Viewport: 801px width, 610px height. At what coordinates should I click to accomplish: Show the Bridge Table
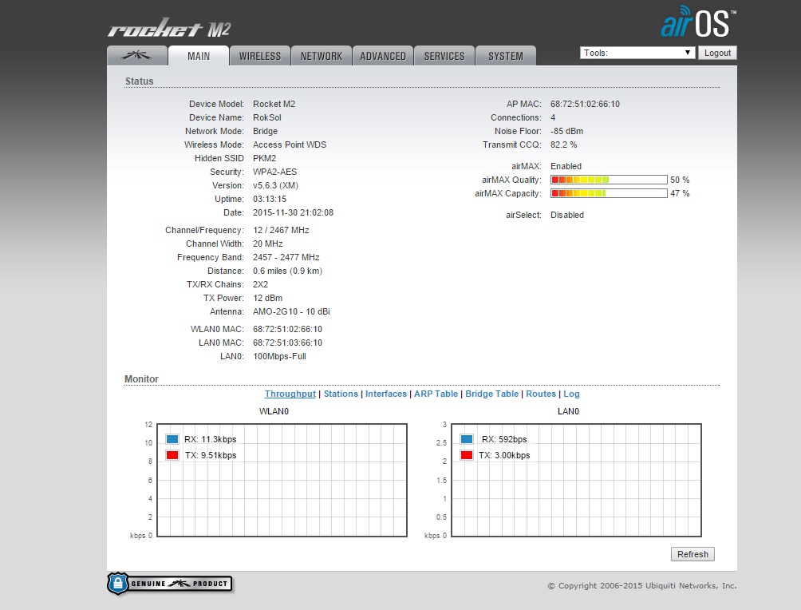(x=492, y=394)
